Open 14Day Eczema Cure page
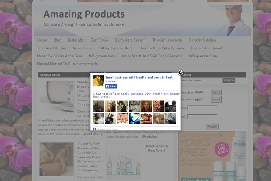271x181 pixels. click(116, 48)
